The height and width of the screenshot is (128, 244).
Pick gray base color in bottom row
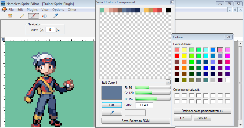[x=199, y=80]
